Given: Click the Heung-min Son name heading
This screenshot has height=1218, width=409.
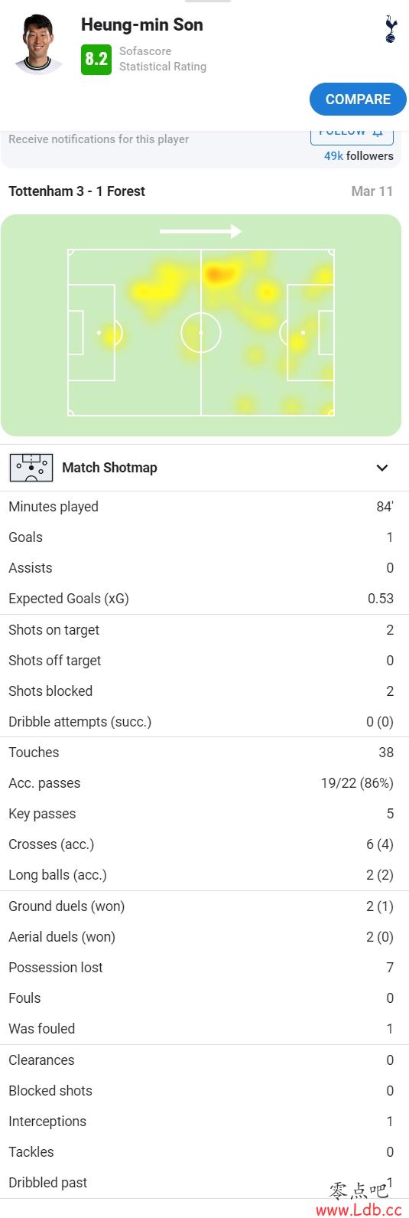Looking at the screenshot, I should (142, 24).
